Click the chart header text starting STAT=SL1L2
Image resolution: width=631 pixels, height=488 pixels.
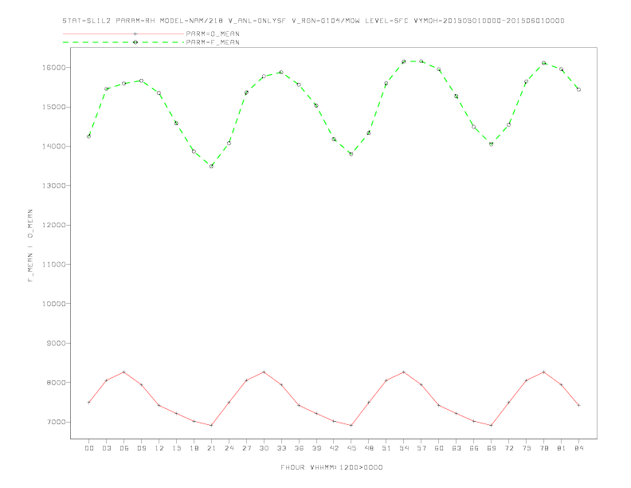pyautogui.click(x=313, y=21)
